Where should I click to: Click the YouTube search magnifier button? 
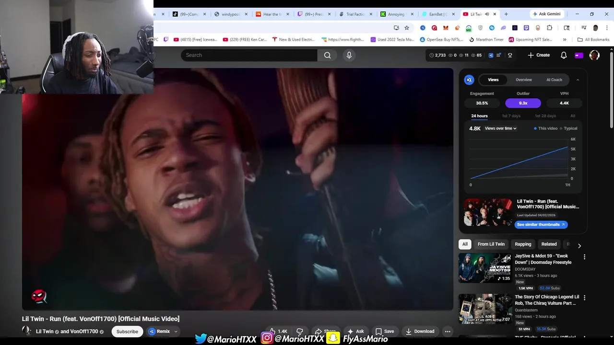click(327, 55)
